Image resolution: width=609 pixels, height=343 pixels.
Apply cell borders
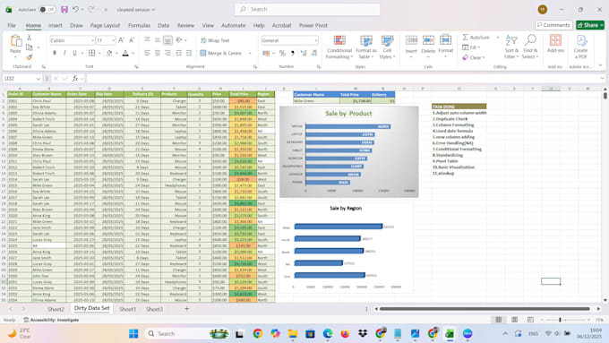tap(91, 53)
